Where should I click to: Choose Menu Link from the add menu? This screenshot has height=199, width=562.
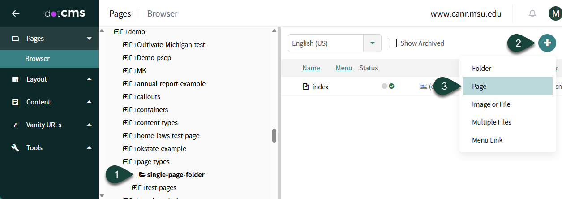[487, 140]
